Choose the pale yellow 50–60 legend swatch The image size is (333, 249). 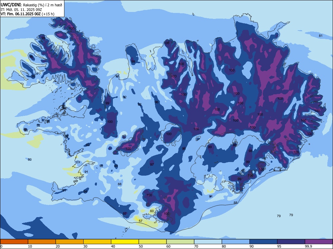tap(153, 242)
